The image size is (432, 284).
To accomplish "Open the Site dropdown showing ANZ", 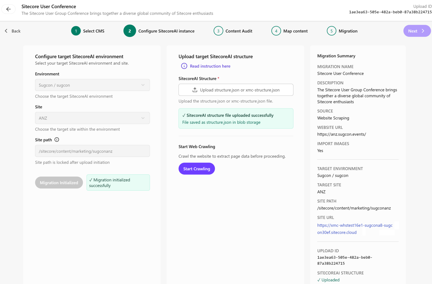I will 92,118.
